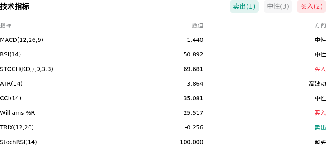Select the 中性(3) neutral filter badge
Viewport: 326px width, 146px height.
click(278, 6)
